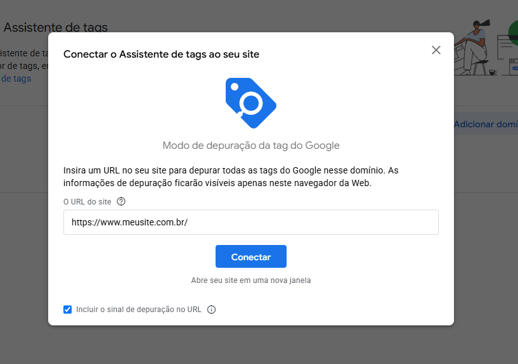Click 'Abre seu site em uma nova janela' text
518x364 pixels.
tap(250, 280)
